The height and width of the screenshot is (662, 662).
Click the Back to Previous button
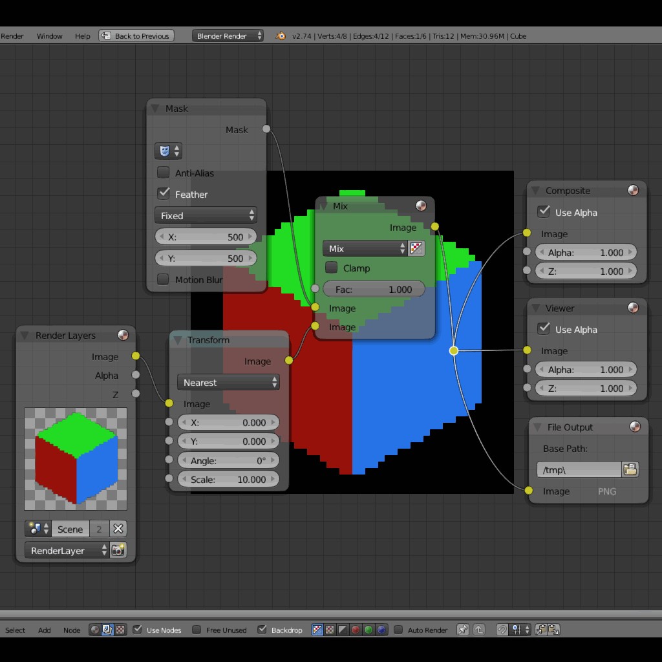136,36
